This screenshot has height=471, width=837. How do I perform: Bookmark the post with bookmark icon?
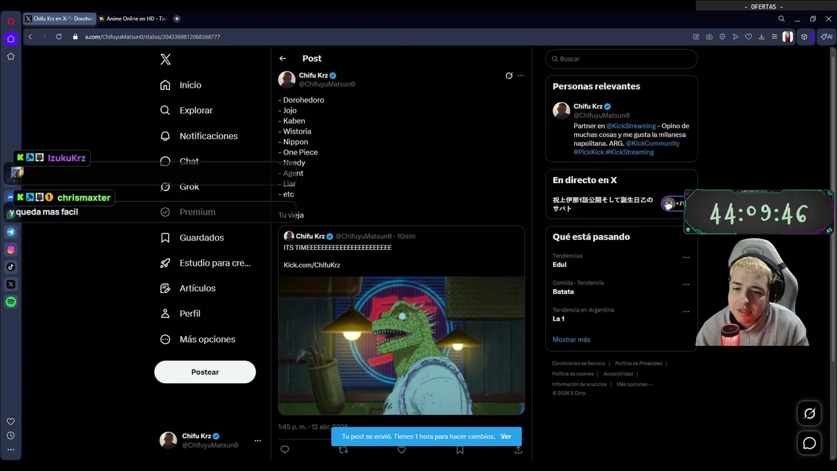tap(460, 449)
